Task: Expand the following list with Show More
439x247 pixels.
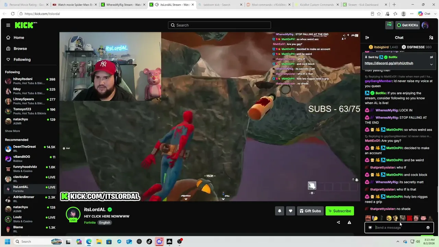Action: point(12,131)
